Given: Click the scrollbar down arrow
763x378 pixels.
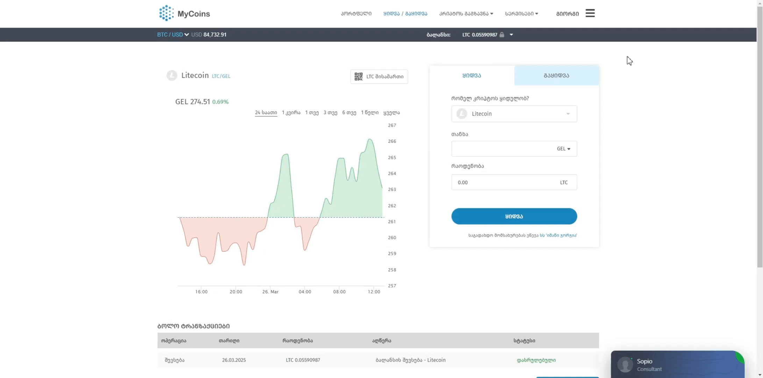Looking at the screenshot, I should [x=760, y=375].
